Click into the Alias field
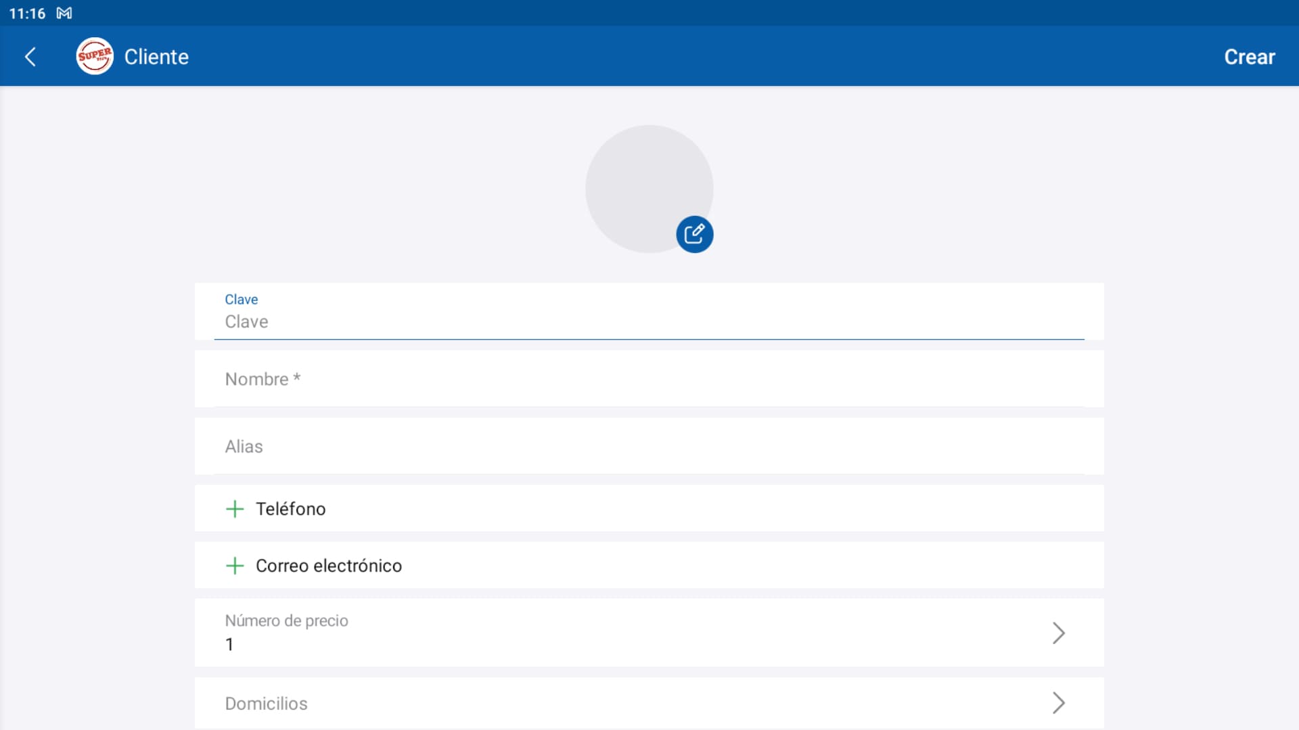This screenshot has height=730, width=1299. pos(648,447)
